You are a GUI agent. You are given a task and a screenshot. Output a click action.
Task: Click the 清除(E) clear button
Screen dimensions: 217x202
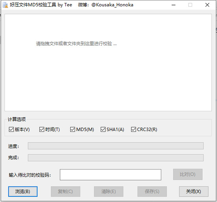click(x=108, y=191)
